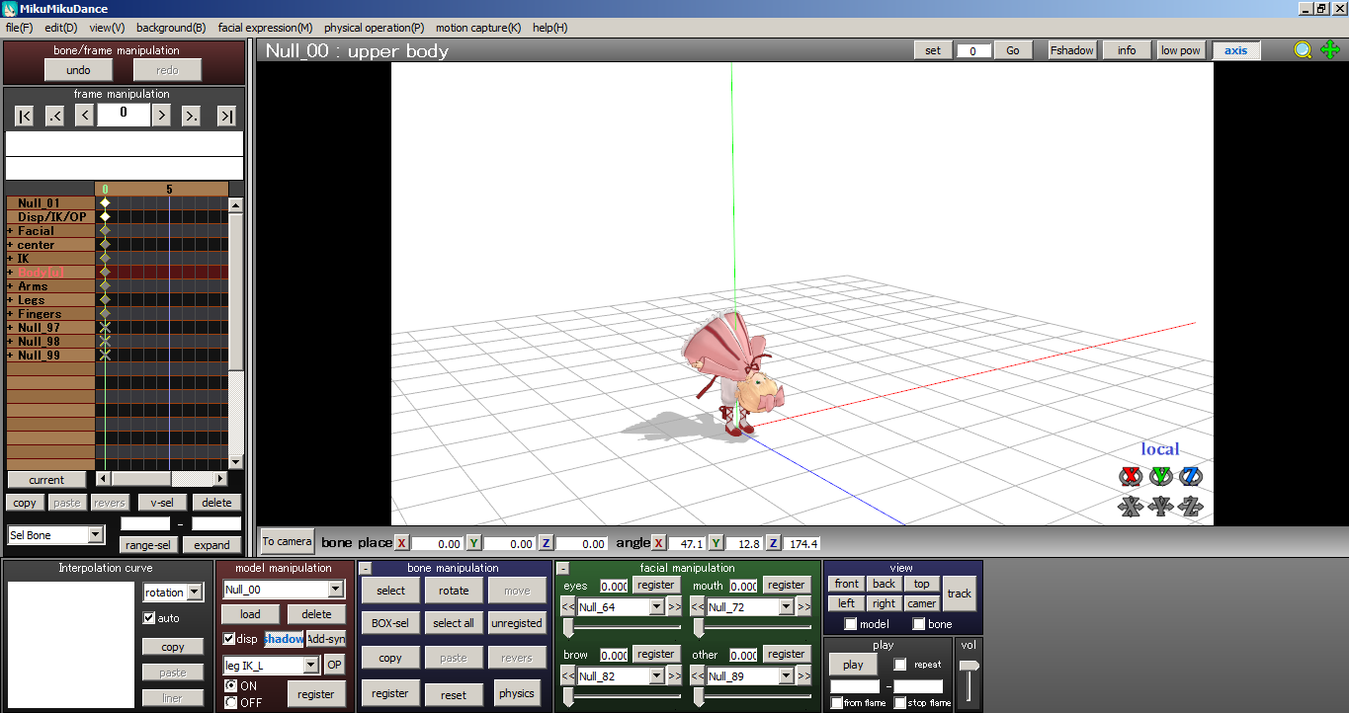Open the physical operation(P) menu
The width and height of the screenshot is (1349, 713).
tap(374, 28)
